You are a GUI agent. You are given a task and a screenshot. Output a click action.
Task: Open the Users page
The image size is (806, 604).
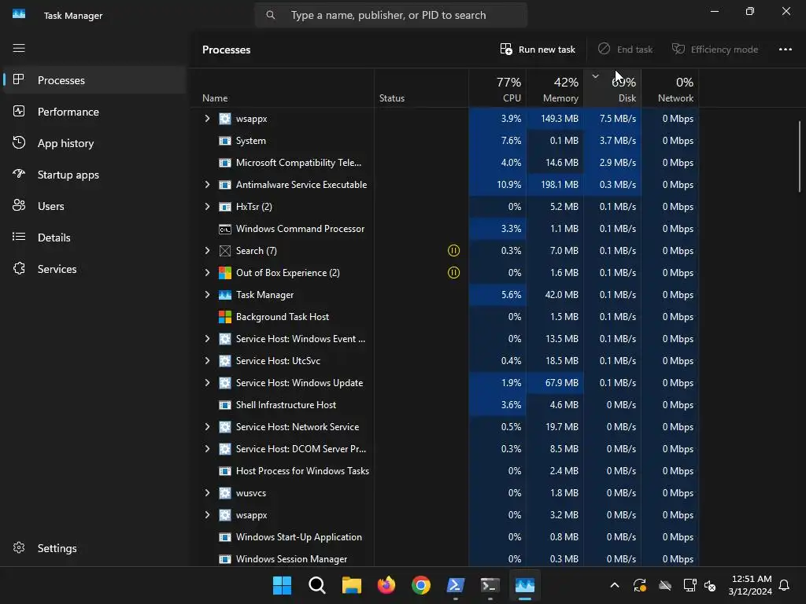coord(94,206)
